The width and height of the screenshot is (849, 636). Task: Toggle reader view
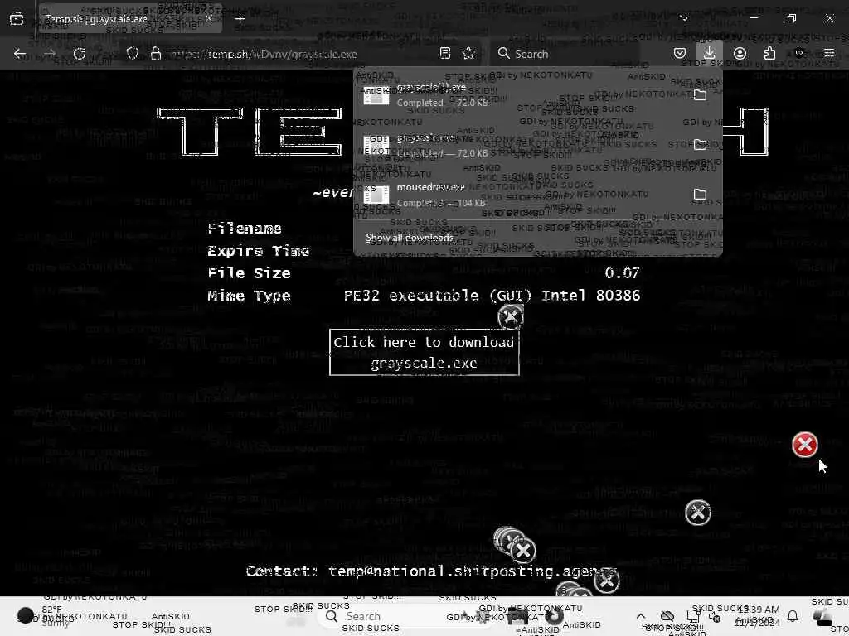pos(445,54)
